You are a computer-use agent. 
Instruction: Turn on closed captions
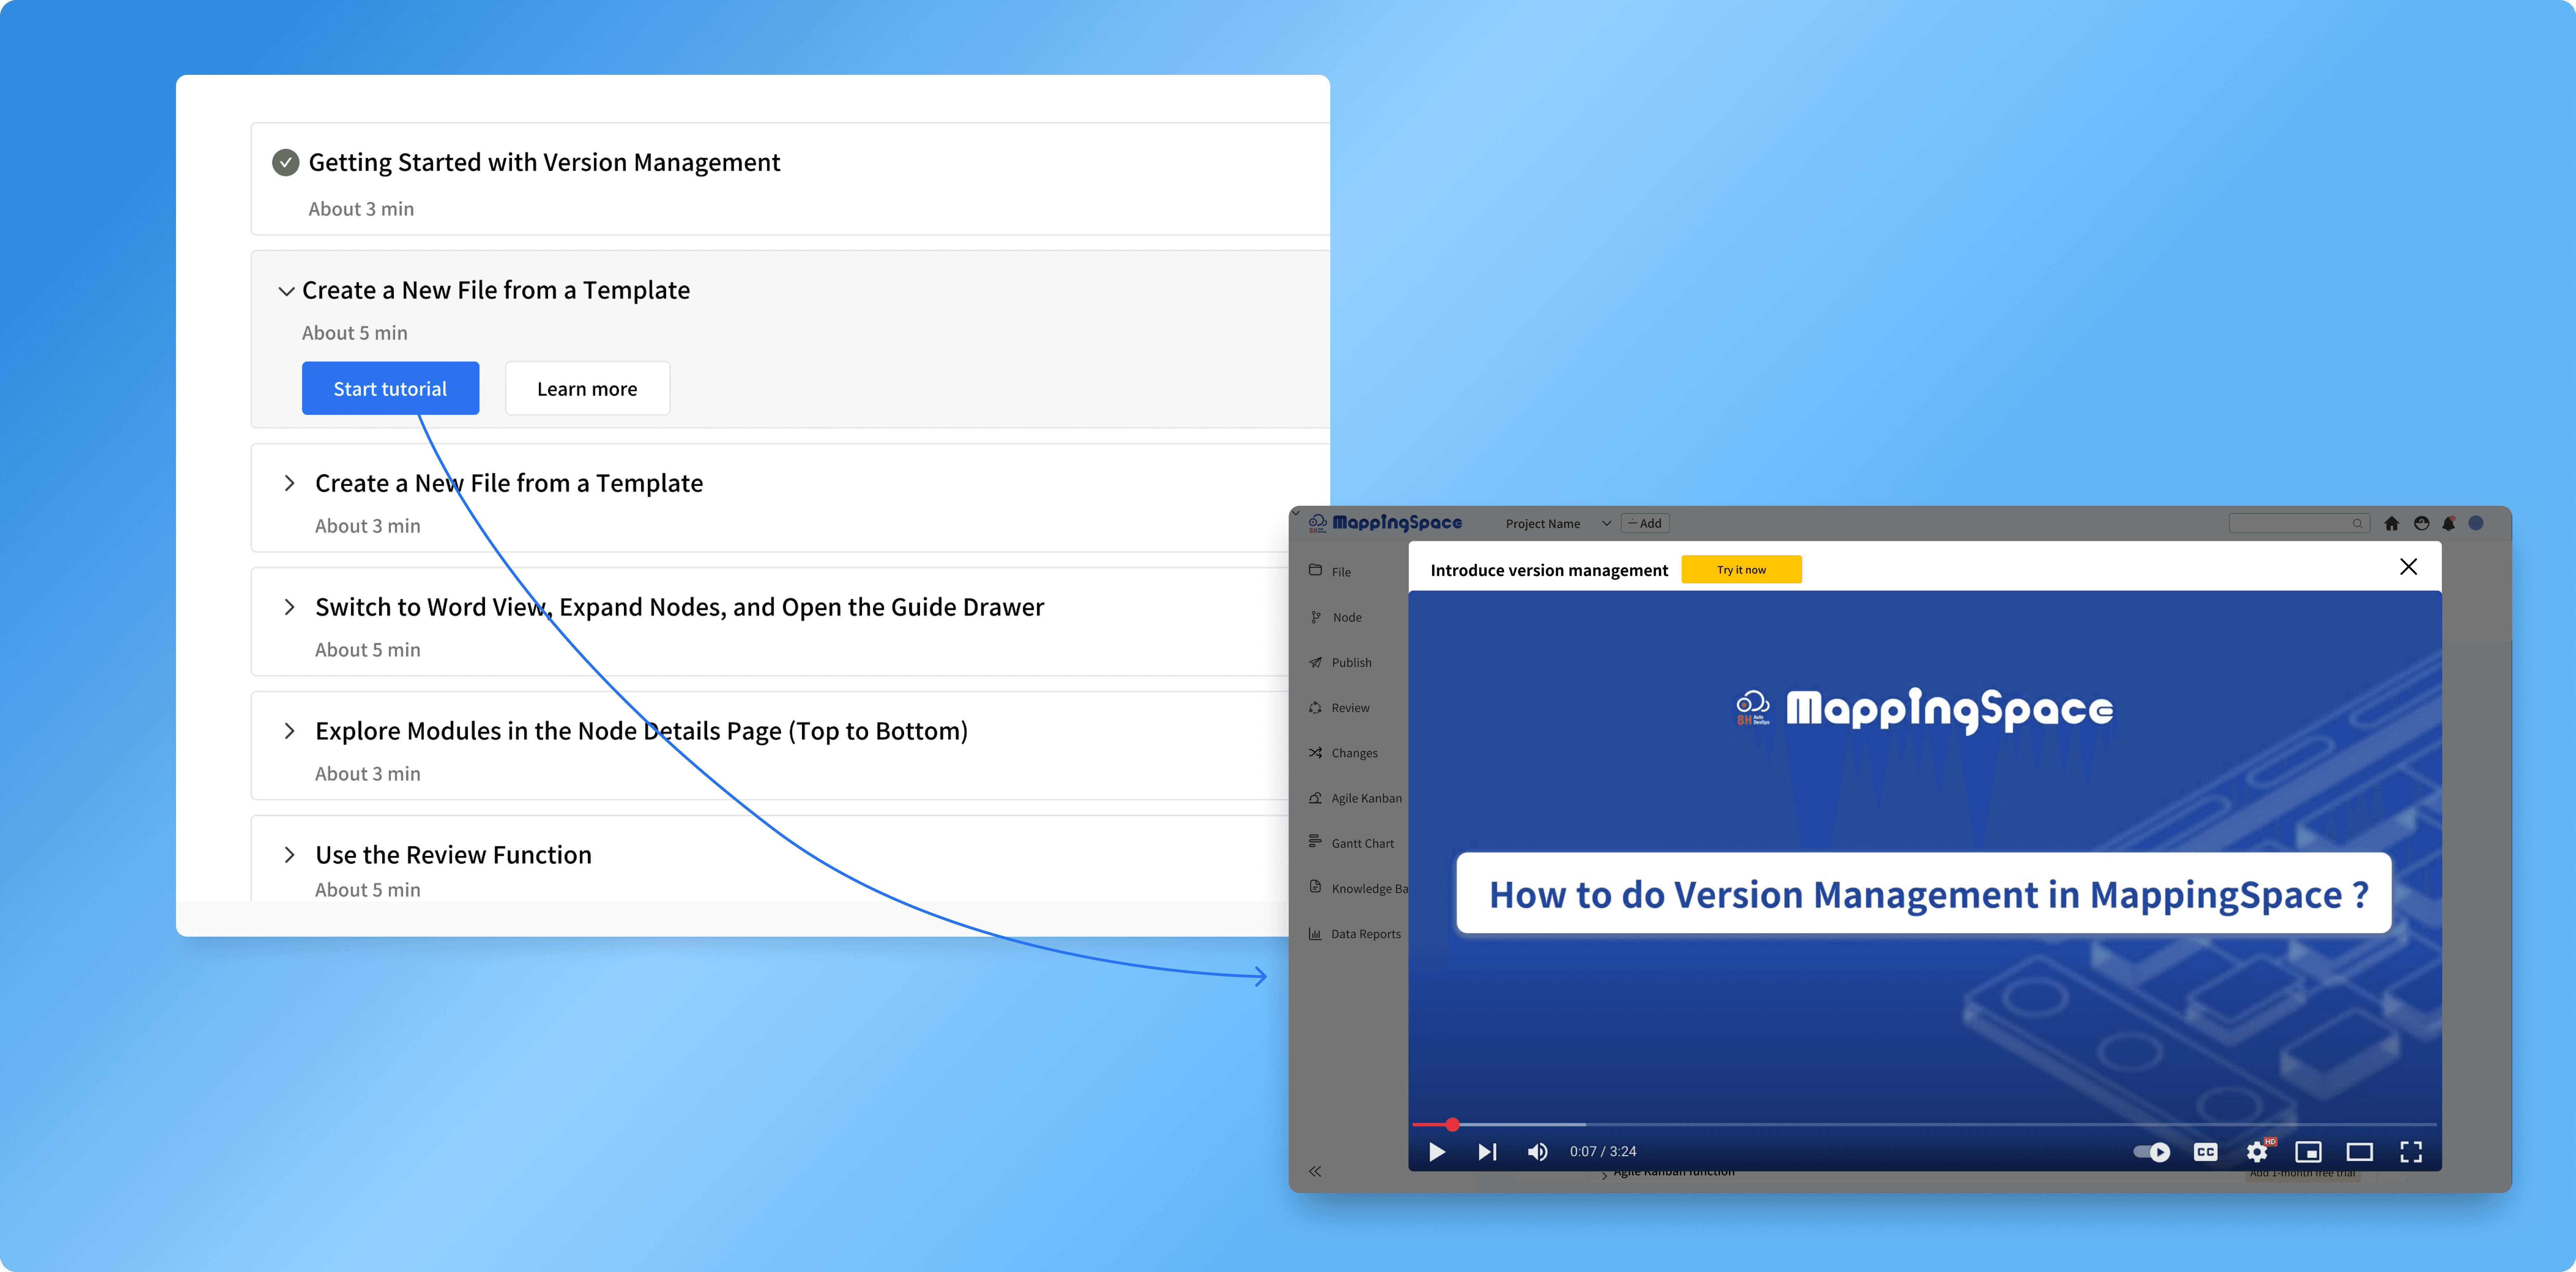2205,1152
